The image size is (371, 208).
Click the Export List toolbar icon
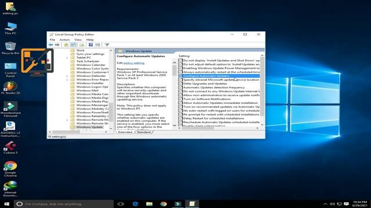point(82,45)
